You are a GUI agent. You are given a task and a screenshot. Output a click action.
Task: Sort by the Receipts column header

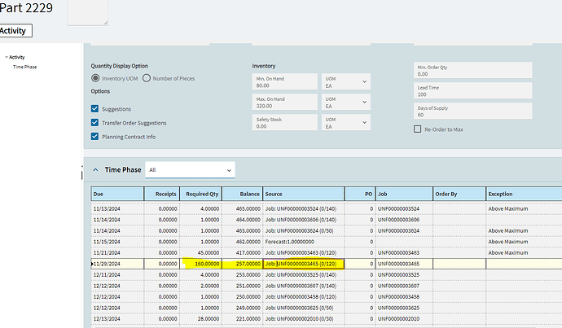161,194
